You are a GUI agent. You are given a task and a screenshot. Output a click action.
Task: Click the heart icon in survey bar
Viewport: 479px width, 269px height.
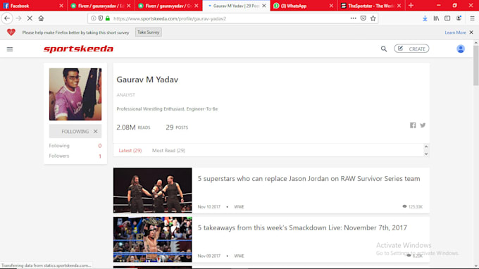click(11, 32)
